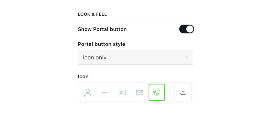Click the 'Icon' field label
The width and height of the screenshot is (272, 115).
point(83,76)
